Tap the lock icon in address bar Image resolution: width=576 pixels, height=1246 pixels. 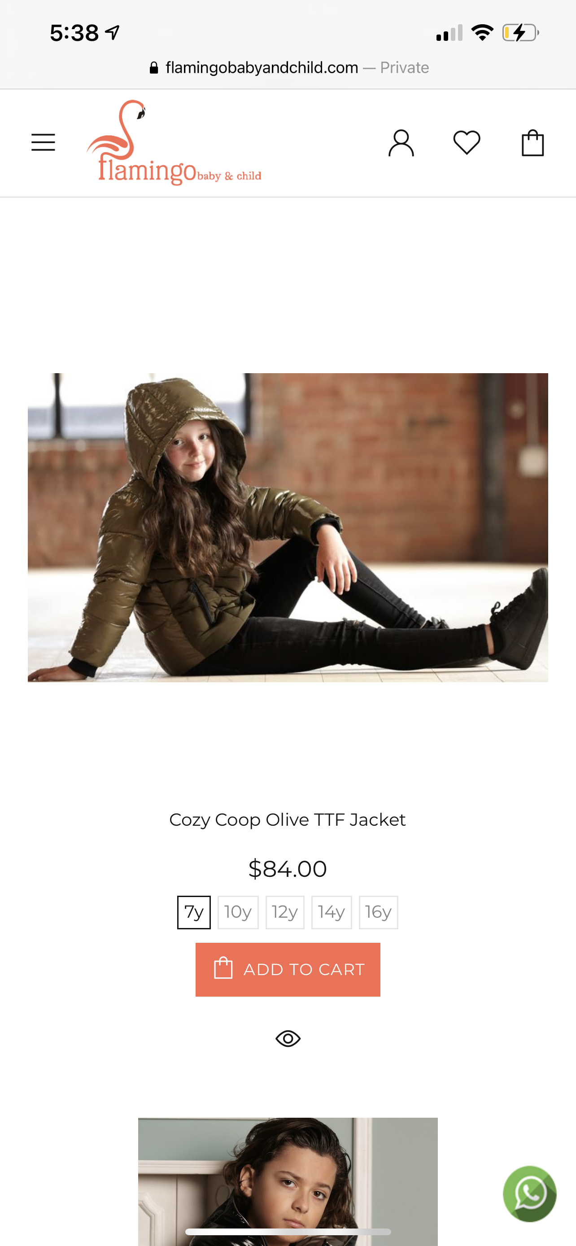tap(154, 68)
